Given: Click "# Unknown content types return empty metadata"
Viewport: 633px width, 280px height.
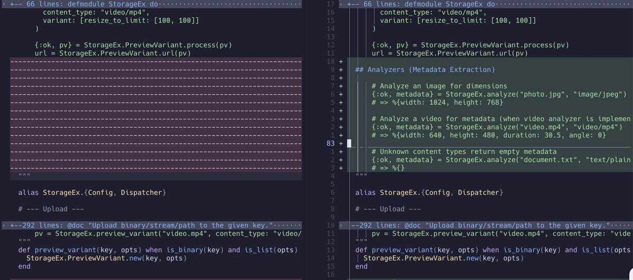Looking at the screenshot, I should pyautogui.click(x=464, y=152).
